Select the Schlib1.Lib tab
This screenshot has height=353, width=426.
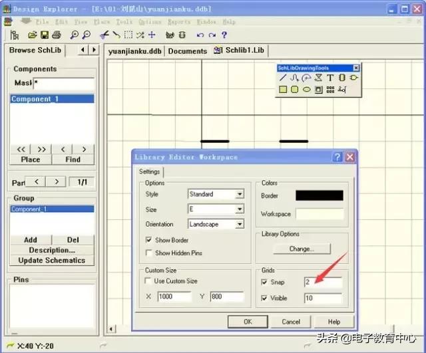point(239,51)
